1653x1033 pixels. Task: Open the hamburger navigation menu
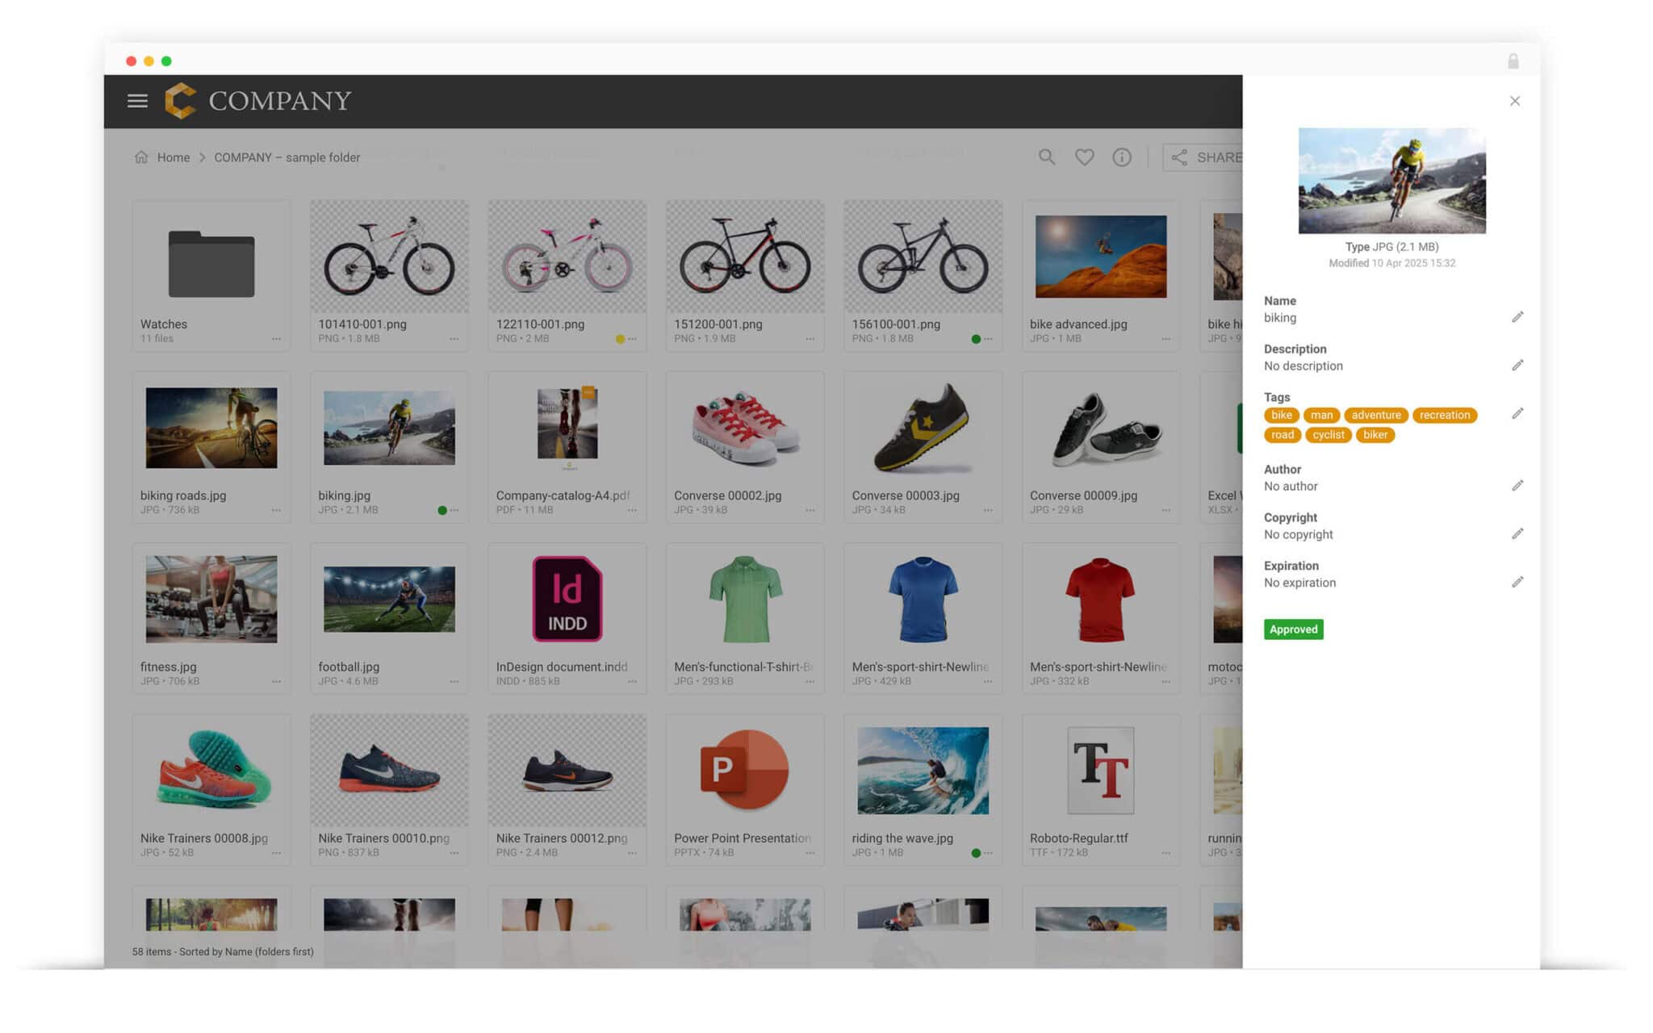click(136, 101)
